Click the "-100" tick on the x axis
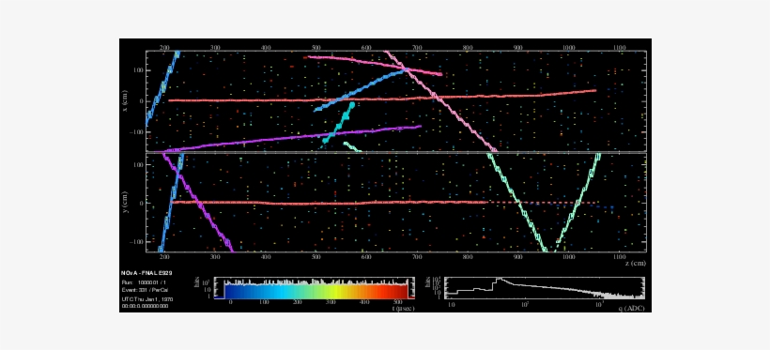 (137, 132)
